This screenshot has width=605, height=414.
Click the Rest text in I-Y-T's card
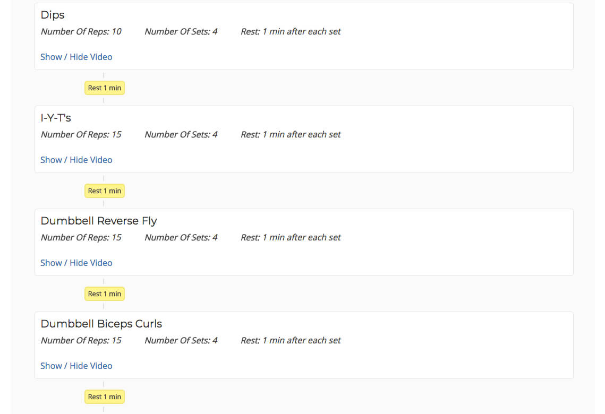(291, 134)
